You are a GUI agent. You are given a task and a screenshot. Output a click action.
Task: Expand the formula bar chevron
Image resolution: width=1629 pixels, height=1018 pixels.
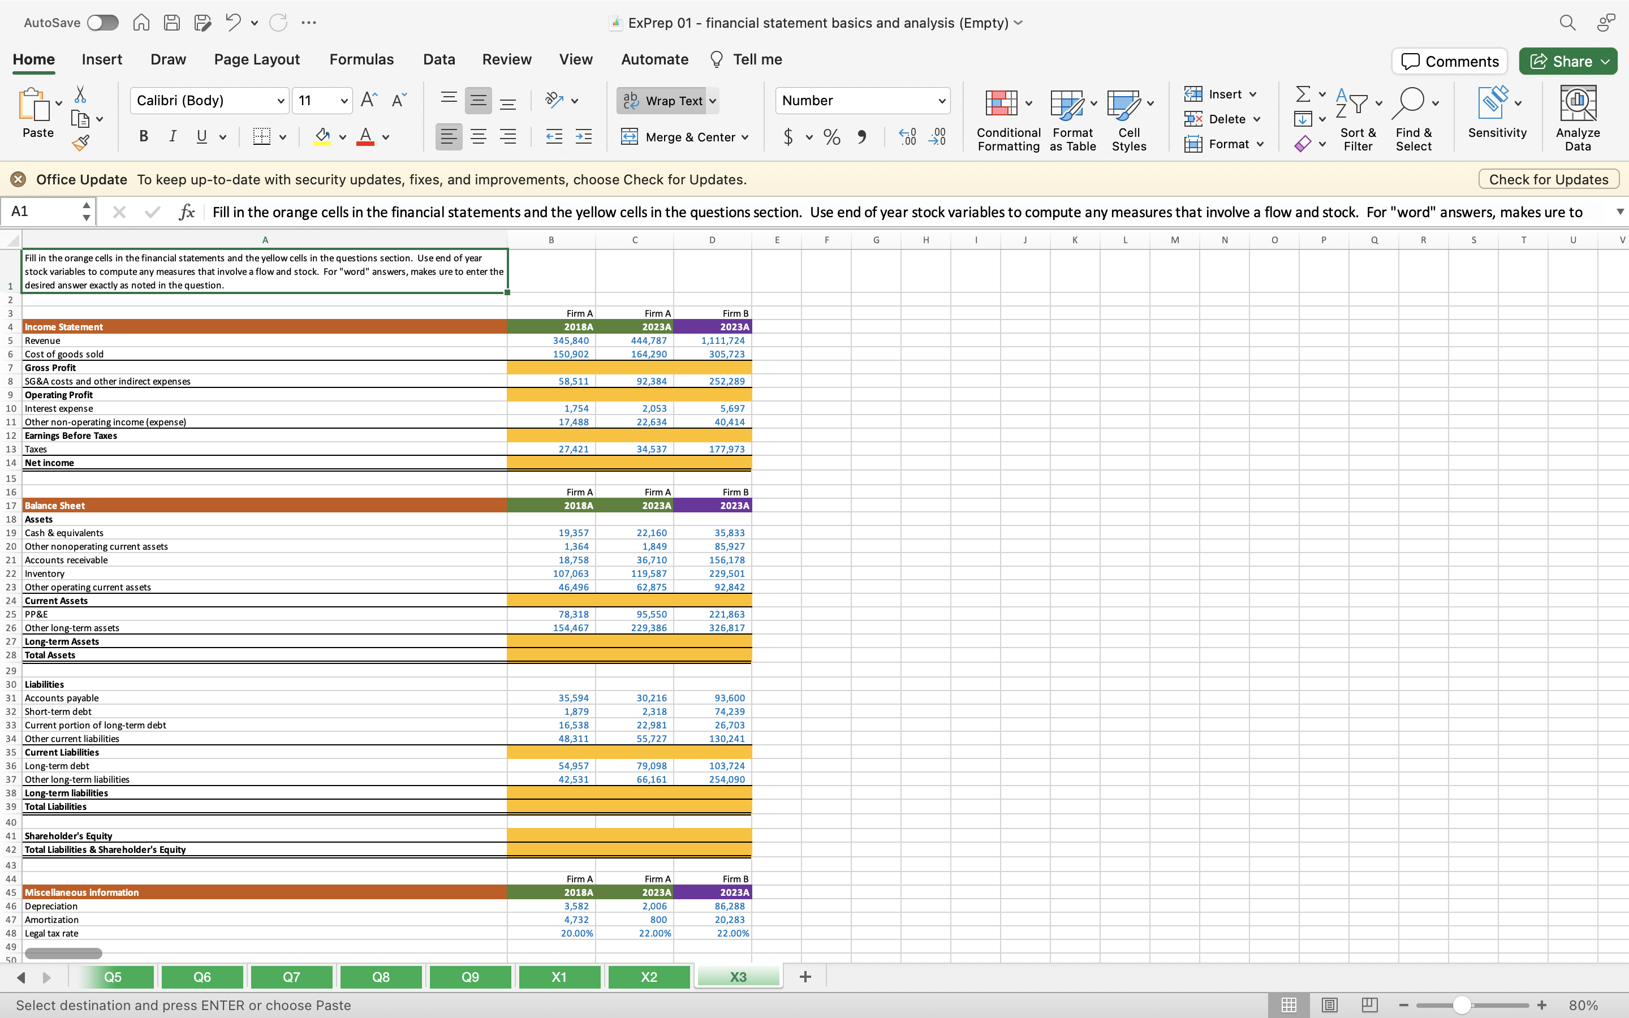point(1619,212)
